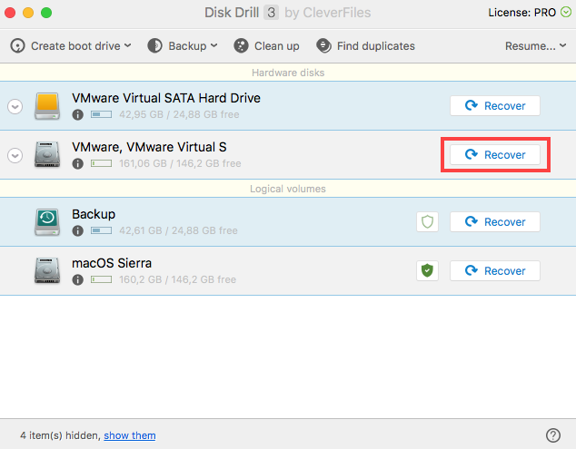
Task: Recover the Backup logical volume
Action: [495, 222]
